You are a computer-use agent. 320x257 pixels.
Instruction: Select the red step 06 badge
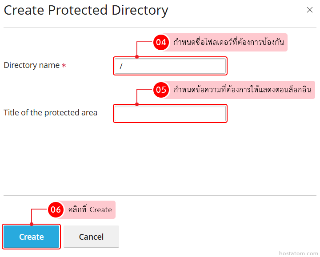coord(55,210)
